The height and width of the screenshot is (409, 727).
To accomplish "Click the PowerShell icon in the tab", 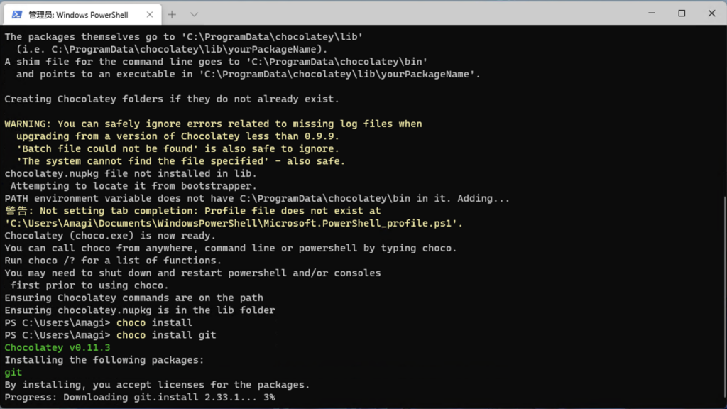I will point(17,14).
